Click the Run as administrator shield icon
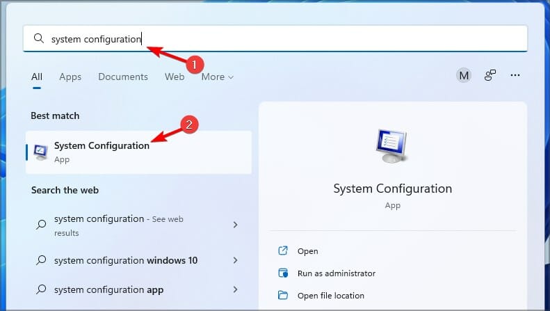The image size is (550, 311). [283, 273]
